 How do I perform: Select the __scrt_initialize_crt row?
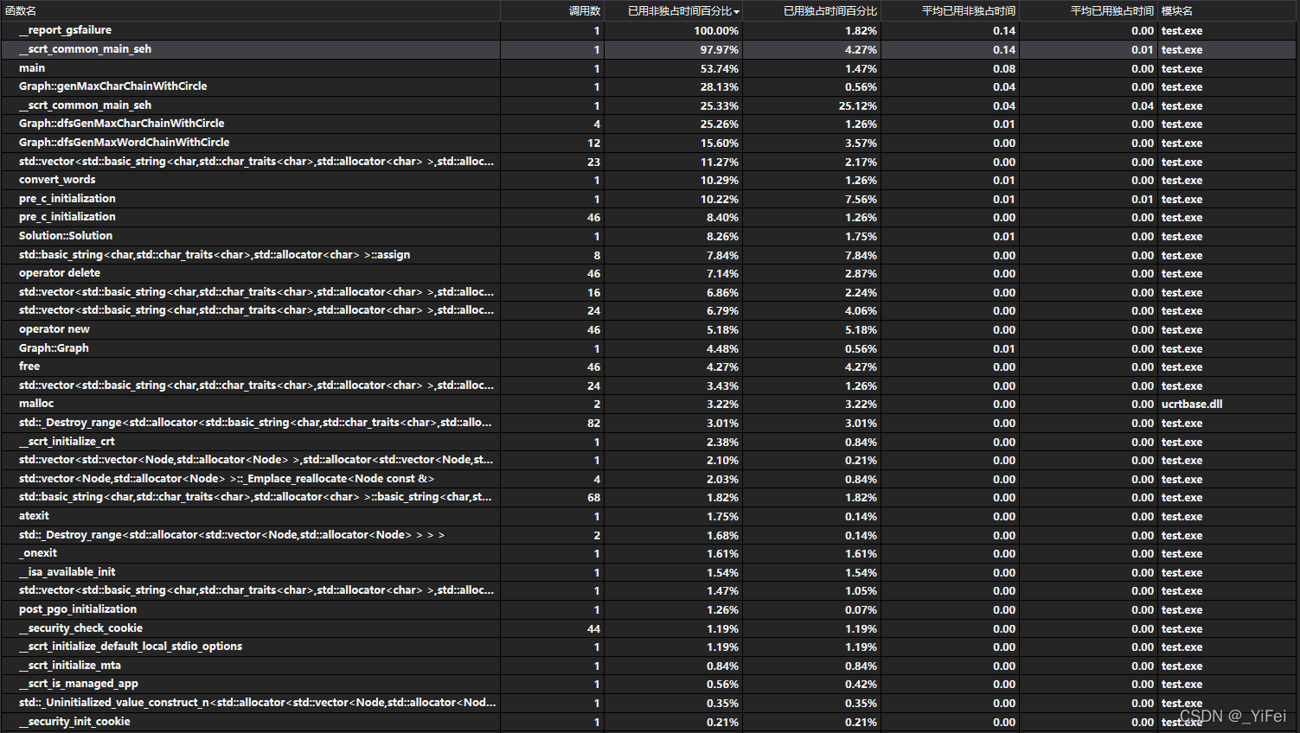click(650, 442)
